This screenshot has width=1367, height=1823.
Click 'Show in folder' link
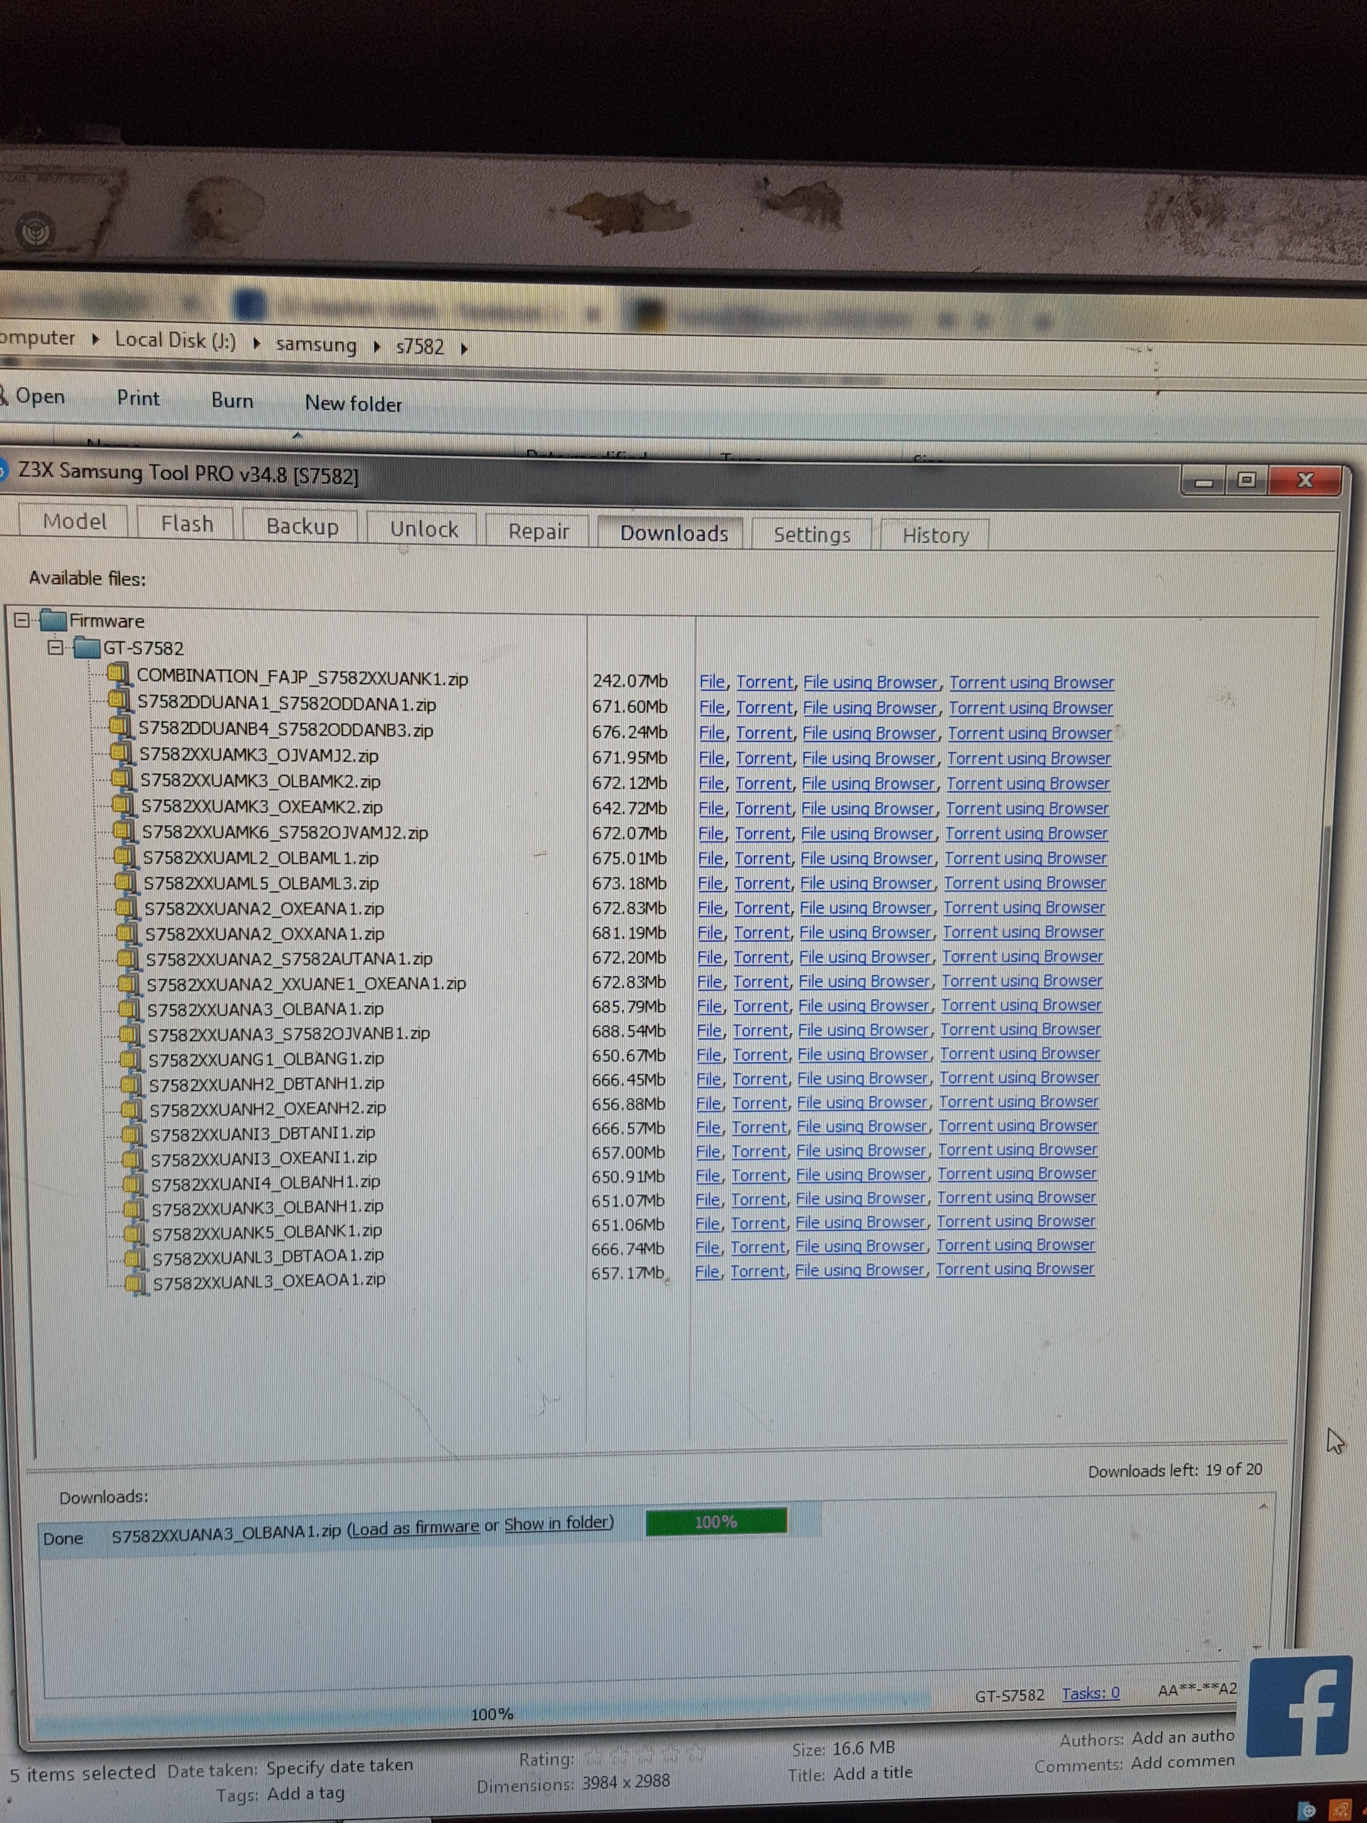[x=557, y=1523]
